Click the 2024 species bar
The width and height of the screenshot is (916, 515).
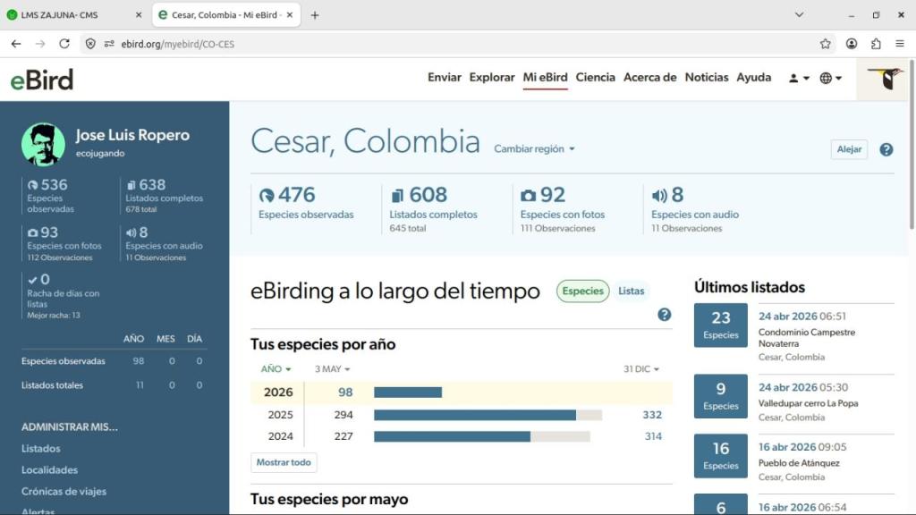point(482,436)
